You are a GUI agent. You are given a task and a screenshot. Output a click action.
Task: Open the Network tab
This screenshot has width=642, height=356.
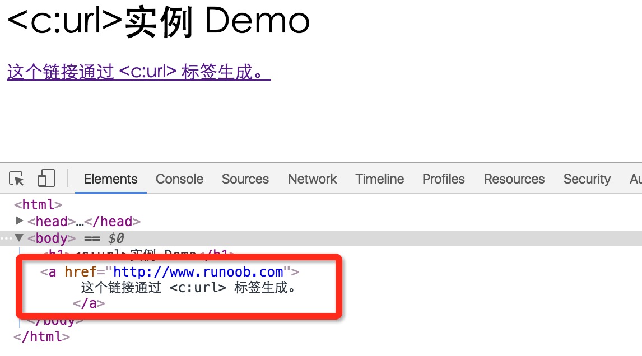(x=312, y=179)
